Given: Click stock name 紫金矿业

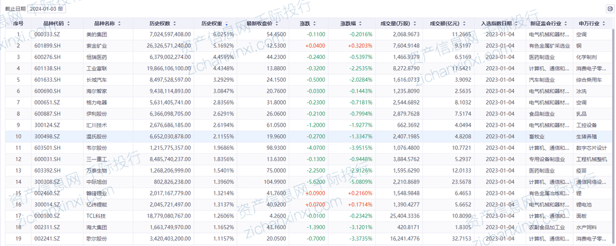Looking at the screenshot, I should (x=97, y=46).
